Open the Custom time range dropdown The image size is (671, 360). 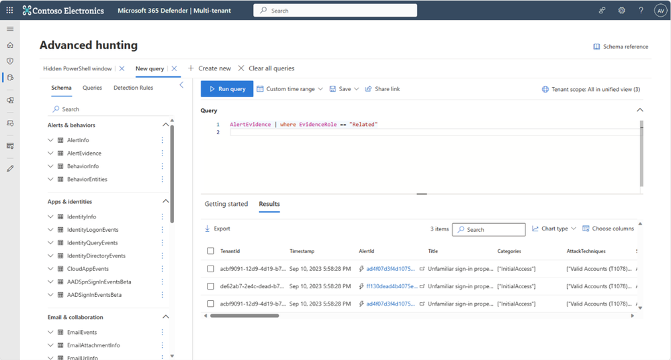coord(289,88)
